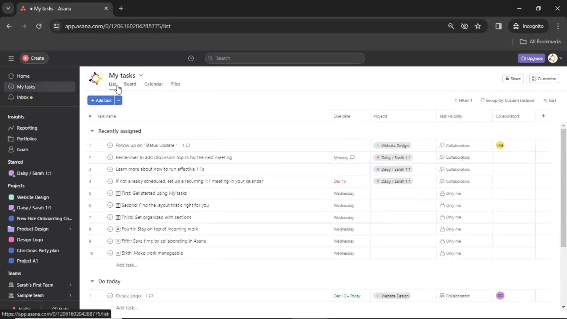Click the history clock icon in top nav
The height and width of the screenshot is (319, 567).
tap(191, 58)
